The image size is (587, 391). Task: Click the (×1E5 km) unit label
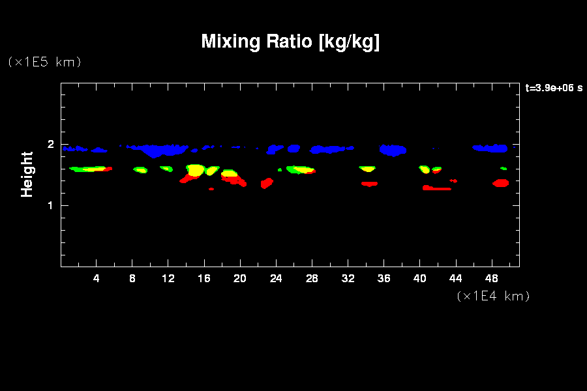point(44,62)
